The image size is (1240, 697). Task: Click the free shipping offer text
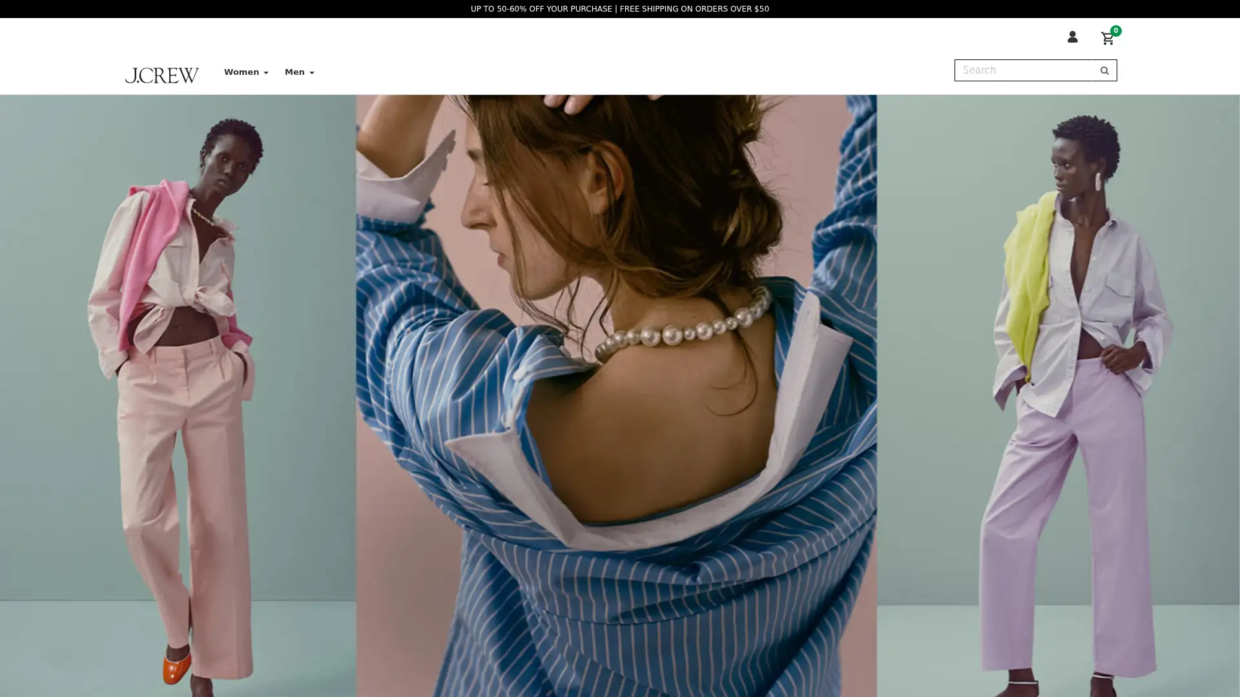click(x=693, y=8)
